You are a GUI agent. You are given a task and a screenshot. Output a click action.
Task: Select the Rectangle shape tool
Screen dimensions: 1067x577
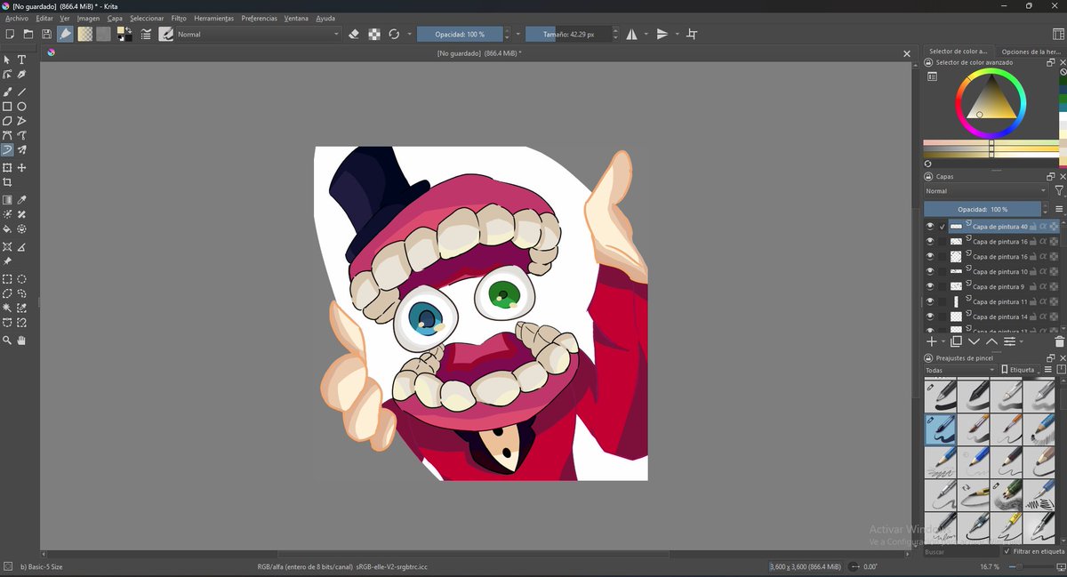pos(7,106)
